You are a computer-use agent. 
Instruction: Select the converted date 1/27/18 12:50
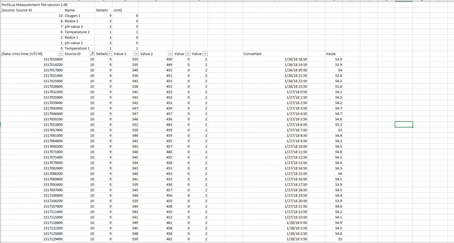[275, 157]
